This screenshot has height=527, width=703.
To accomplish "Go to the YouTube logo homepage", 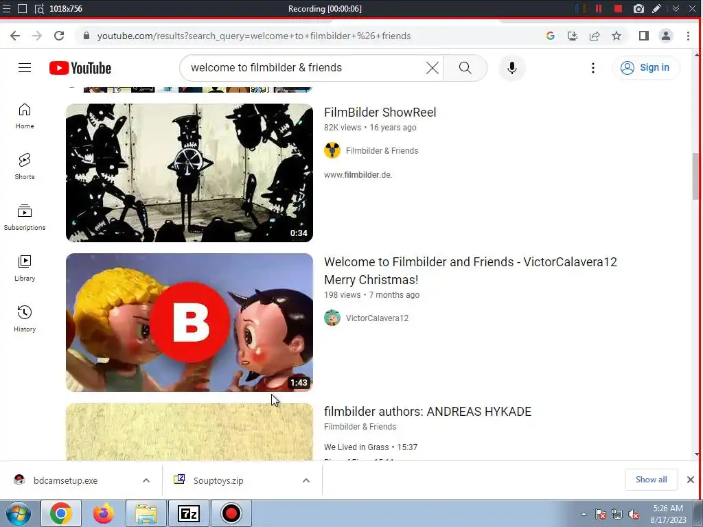I will point(80,68).
